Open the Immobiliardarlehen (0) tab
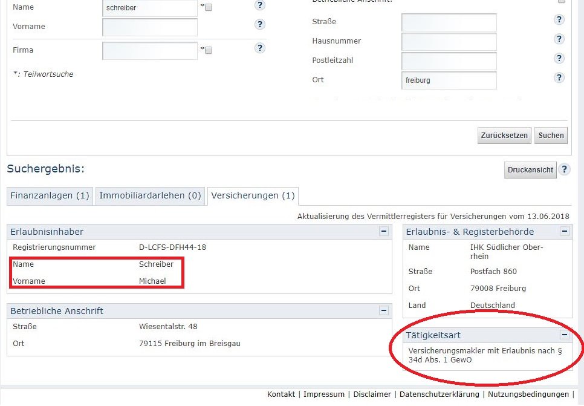This screenshot has width=584, height=406. coord(150,195)
